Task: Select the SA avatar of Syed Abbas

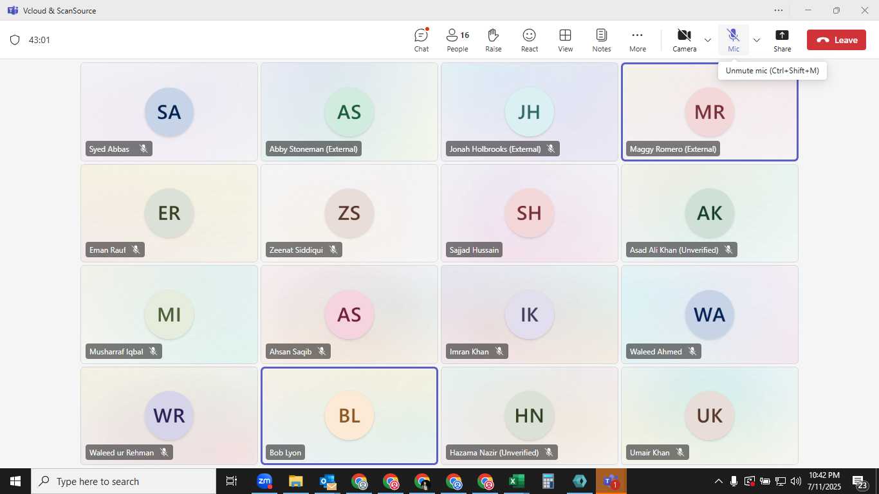Action: 169,112
